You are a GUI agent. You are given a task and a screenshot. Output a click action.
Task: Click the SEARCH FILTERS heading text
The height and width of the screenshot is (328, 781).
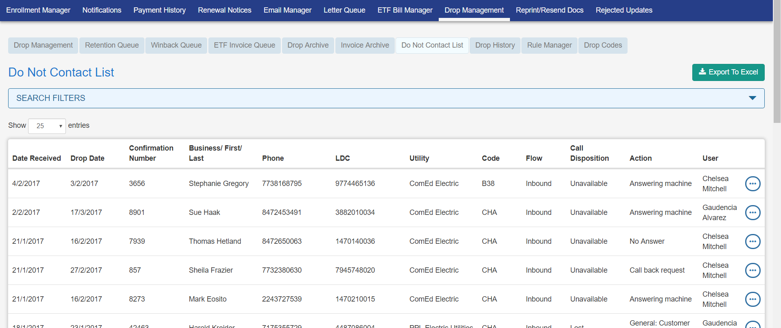click(x=51, y=98)
